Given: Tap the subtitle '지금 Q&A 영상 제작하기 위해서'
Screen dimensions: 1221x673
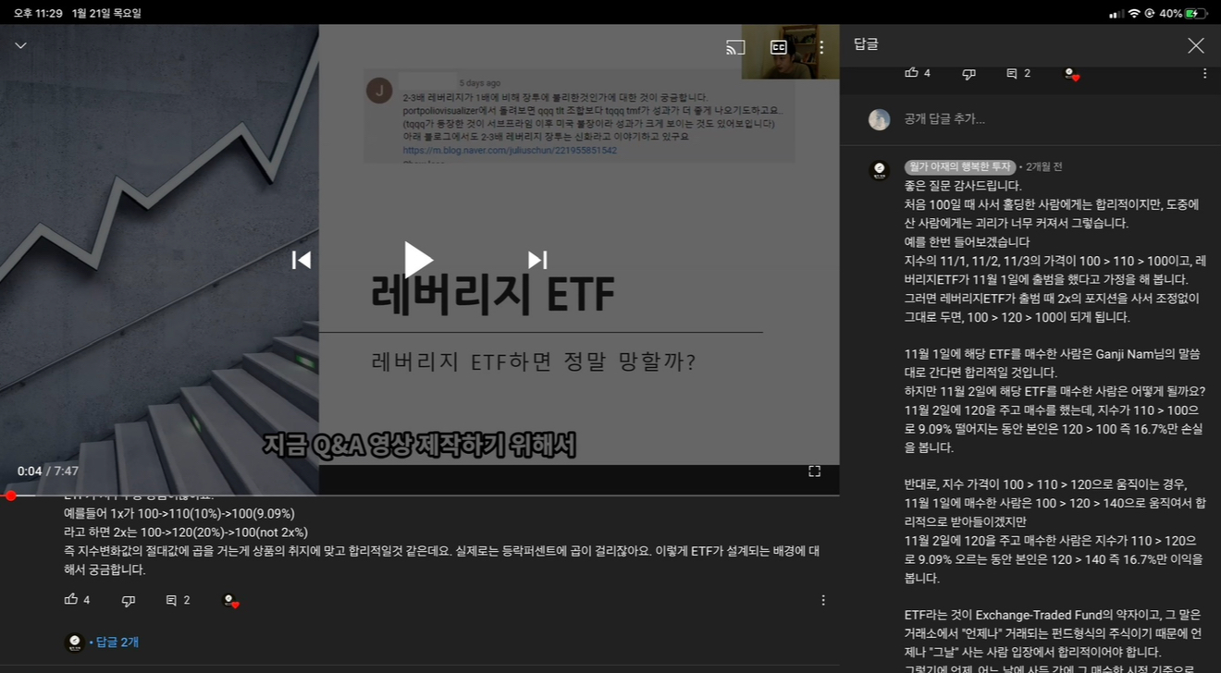Looking at the screenshot, I should coord(419,446).
